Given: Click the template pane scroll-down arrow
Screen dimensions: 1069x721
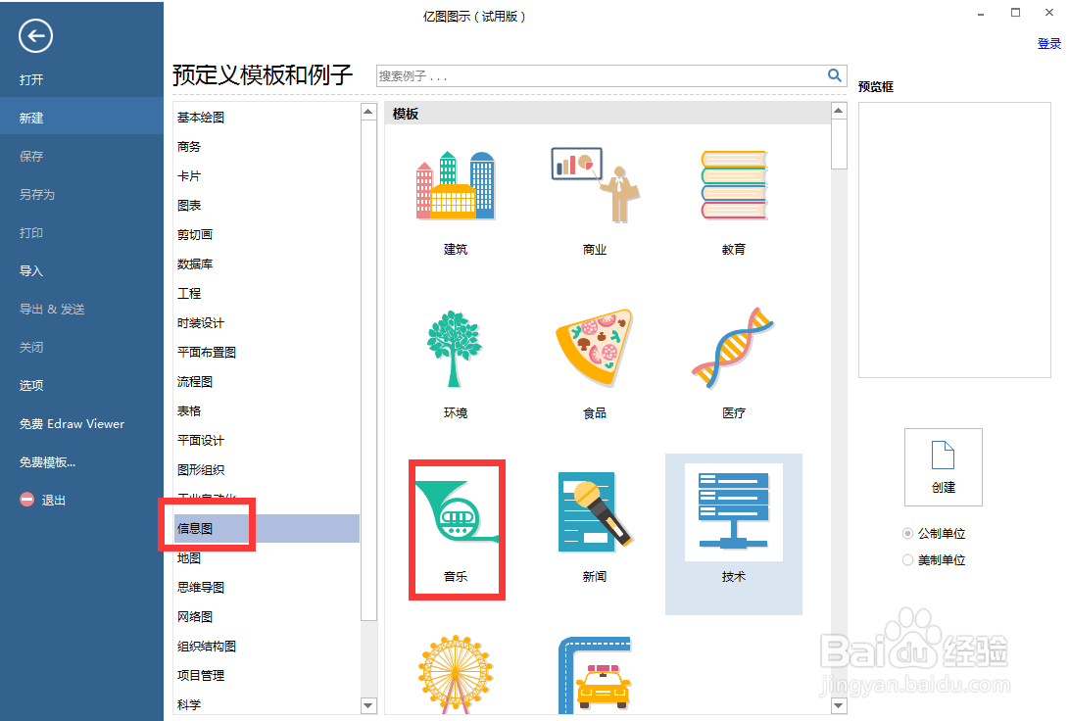Looking at the screenshot, I should [840, 705].
